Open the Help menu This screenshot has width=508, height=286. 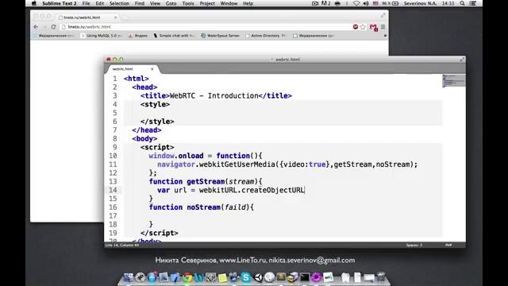click(x=248, y=3)
